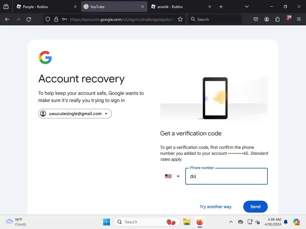Open File Explorer from taskbar

186,222
